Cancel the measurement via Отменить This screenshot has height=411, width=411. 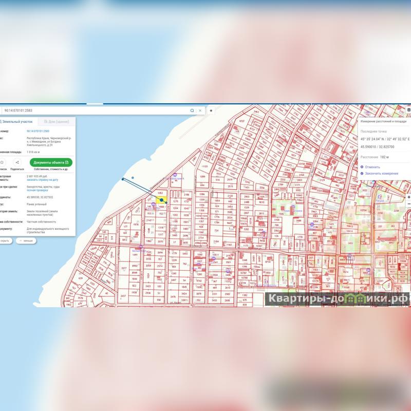pos(372,167)
